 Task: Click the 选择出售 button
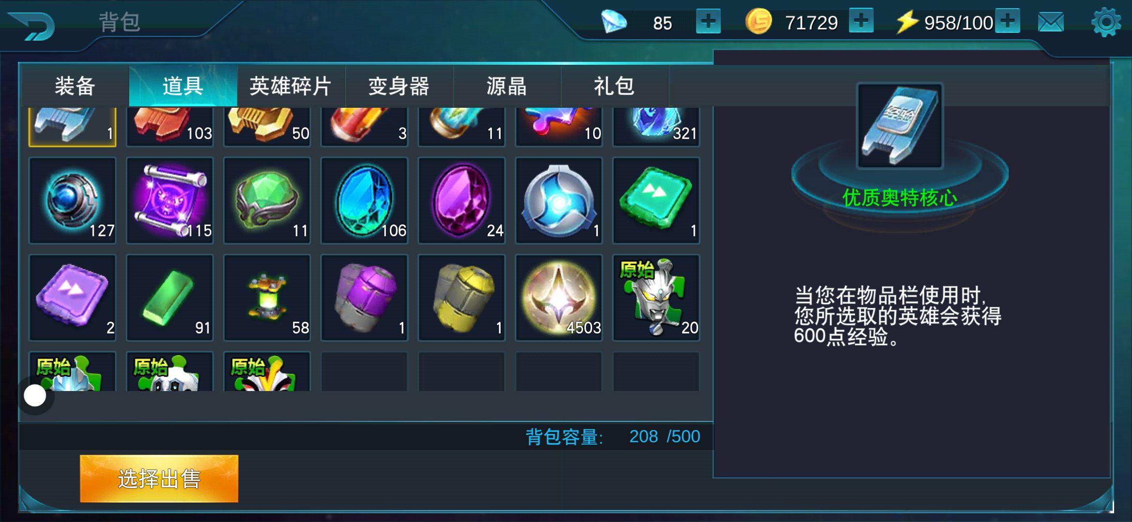[159, 478]
